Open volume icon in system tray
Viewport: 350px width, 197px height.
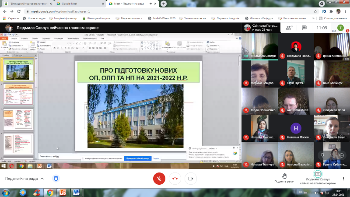pyautogui.click(x=316, y=193)
